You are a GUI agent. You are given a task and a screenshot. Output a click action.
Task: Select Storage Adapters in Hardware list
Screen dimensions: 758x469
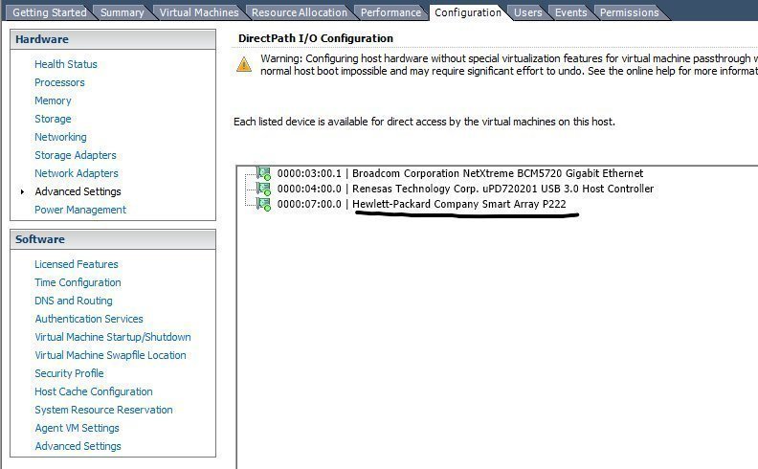(x=76, y=155)
